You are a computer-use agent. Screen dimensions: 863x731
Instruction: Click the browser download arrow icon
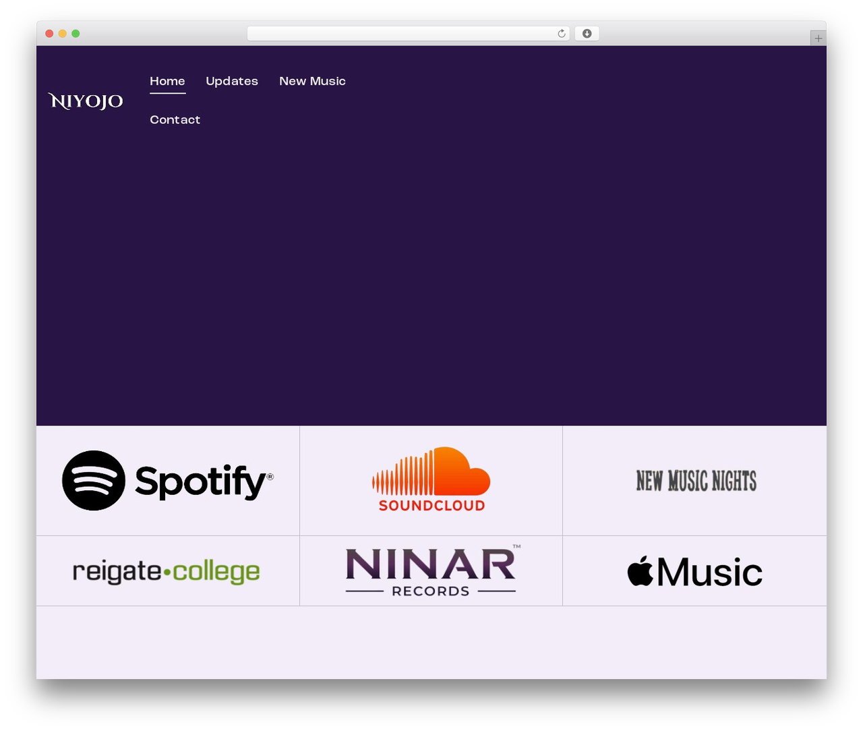pos(587,34)
